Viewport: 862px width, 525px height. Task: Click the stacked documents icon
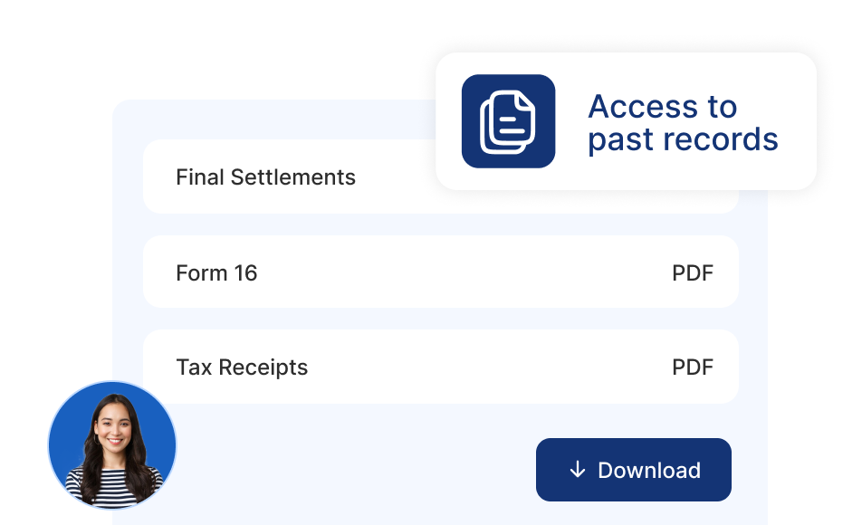[507, 121]
